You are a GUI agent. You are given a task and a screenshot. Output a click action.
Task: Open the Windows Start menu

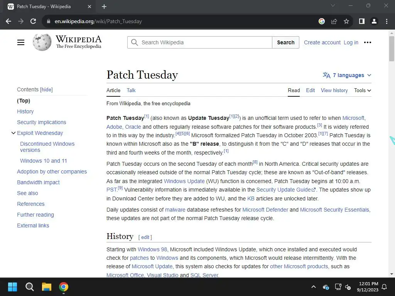pyautogui.click(x=12, y=287)
